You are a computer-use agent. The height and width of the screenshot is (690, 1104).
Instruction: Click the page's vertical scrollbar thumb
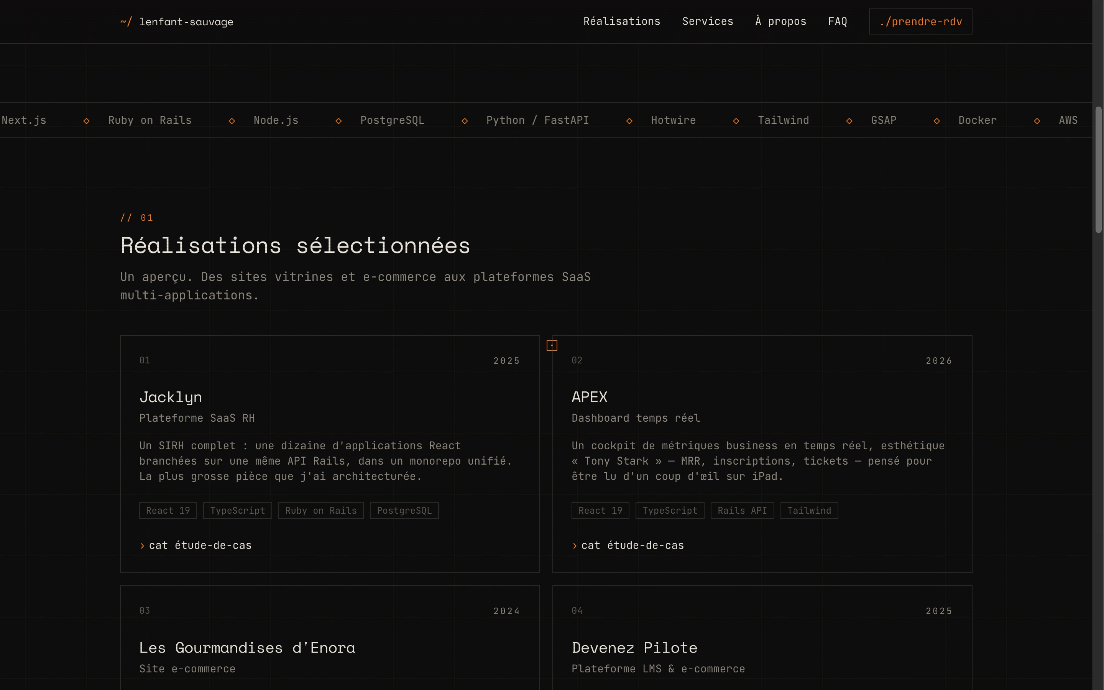[1099, 170]
